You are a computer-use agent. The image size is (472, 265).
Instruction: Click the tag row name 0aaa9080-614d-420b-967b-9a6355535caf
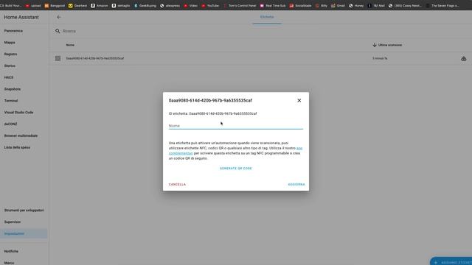click(95, 58)
